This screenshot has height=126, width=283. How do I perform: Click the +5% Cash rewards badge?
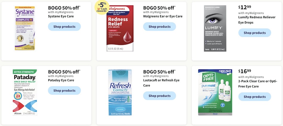coord(102,7)
